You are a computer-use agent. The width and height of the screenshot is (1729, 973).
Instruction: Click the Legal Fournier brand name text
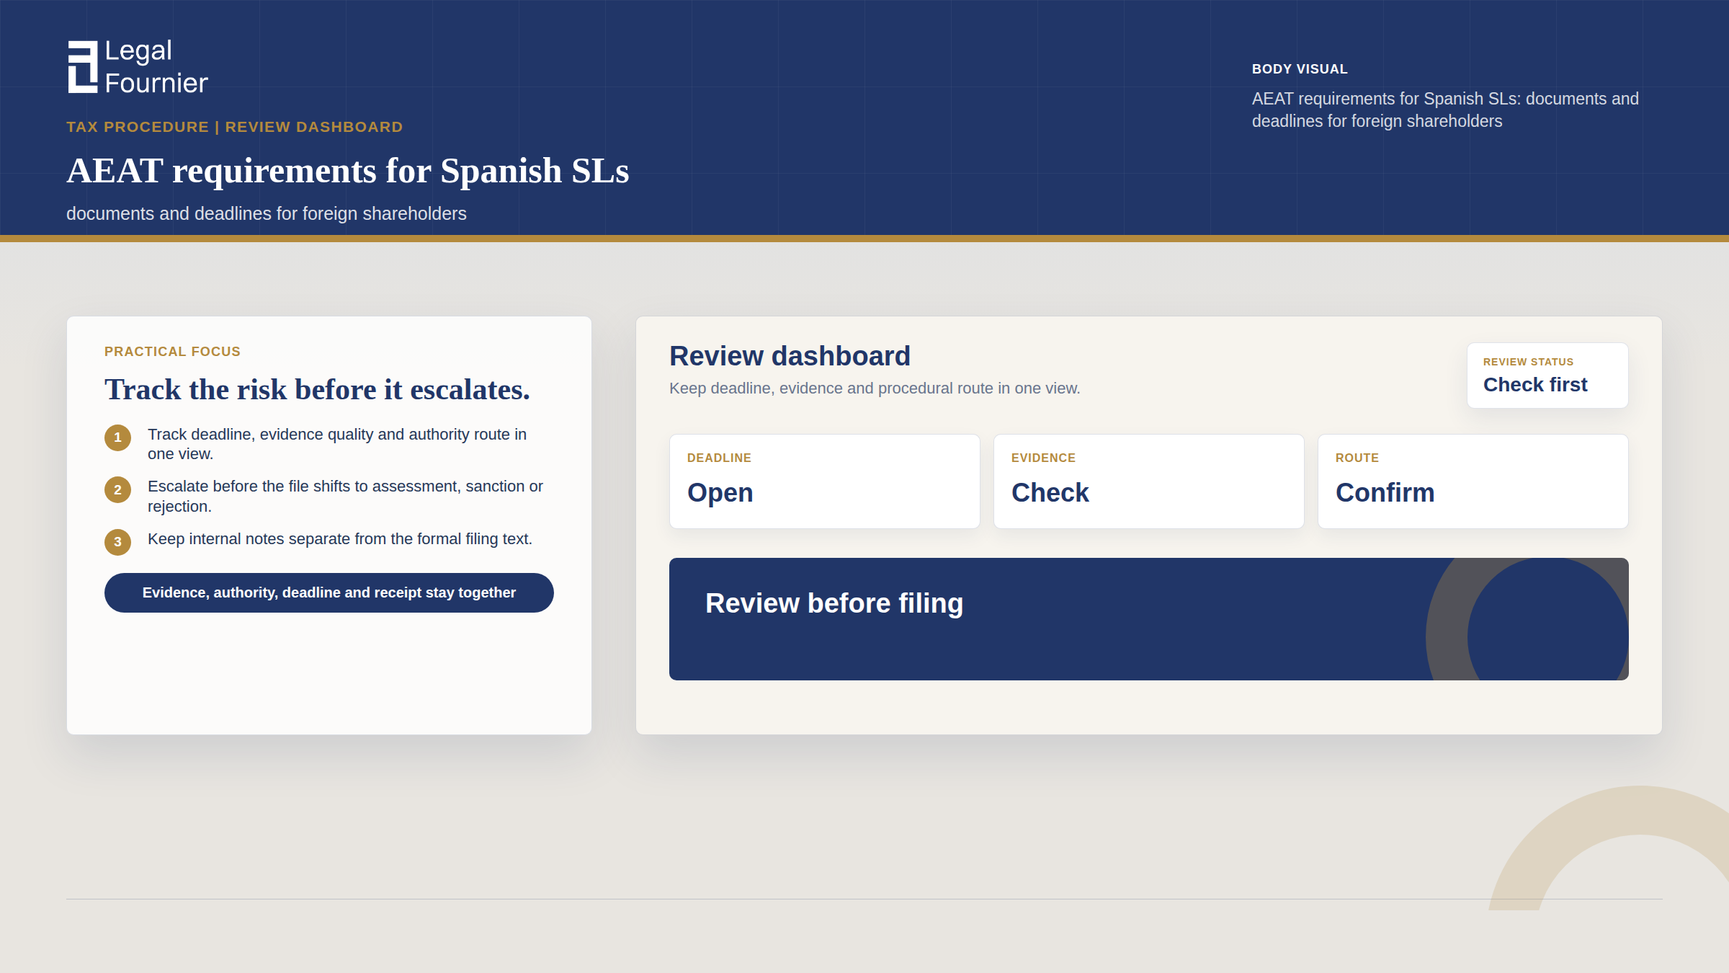point(156,67)
